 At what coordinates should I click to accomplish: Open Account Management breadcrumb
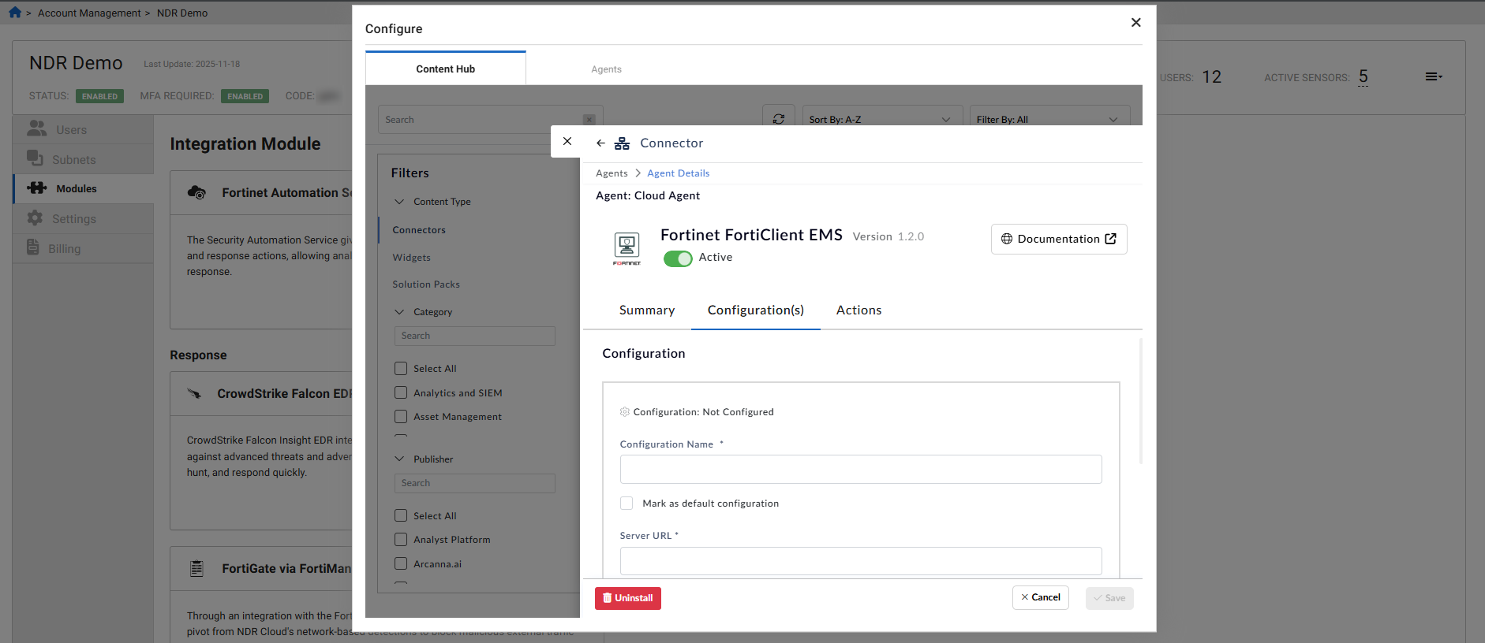click(x=89, y=13)
